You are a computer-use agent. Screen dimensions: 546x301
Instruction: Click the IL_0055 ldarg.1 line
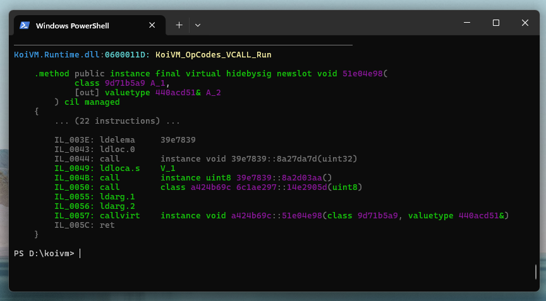tap(95, 197)
